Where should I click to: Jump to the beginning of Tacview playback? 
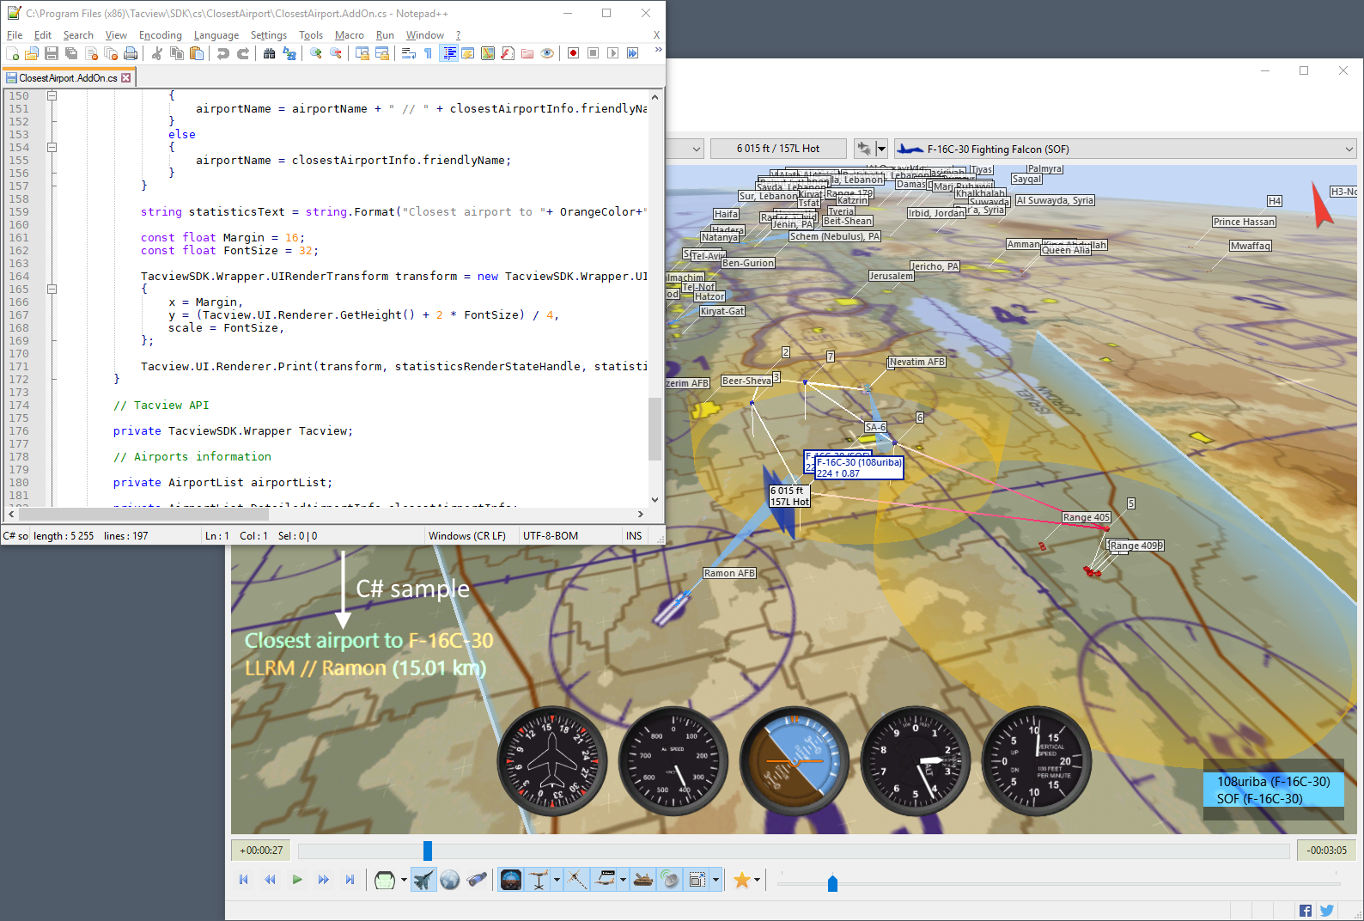pyautogui.click(x=244, y=880)
